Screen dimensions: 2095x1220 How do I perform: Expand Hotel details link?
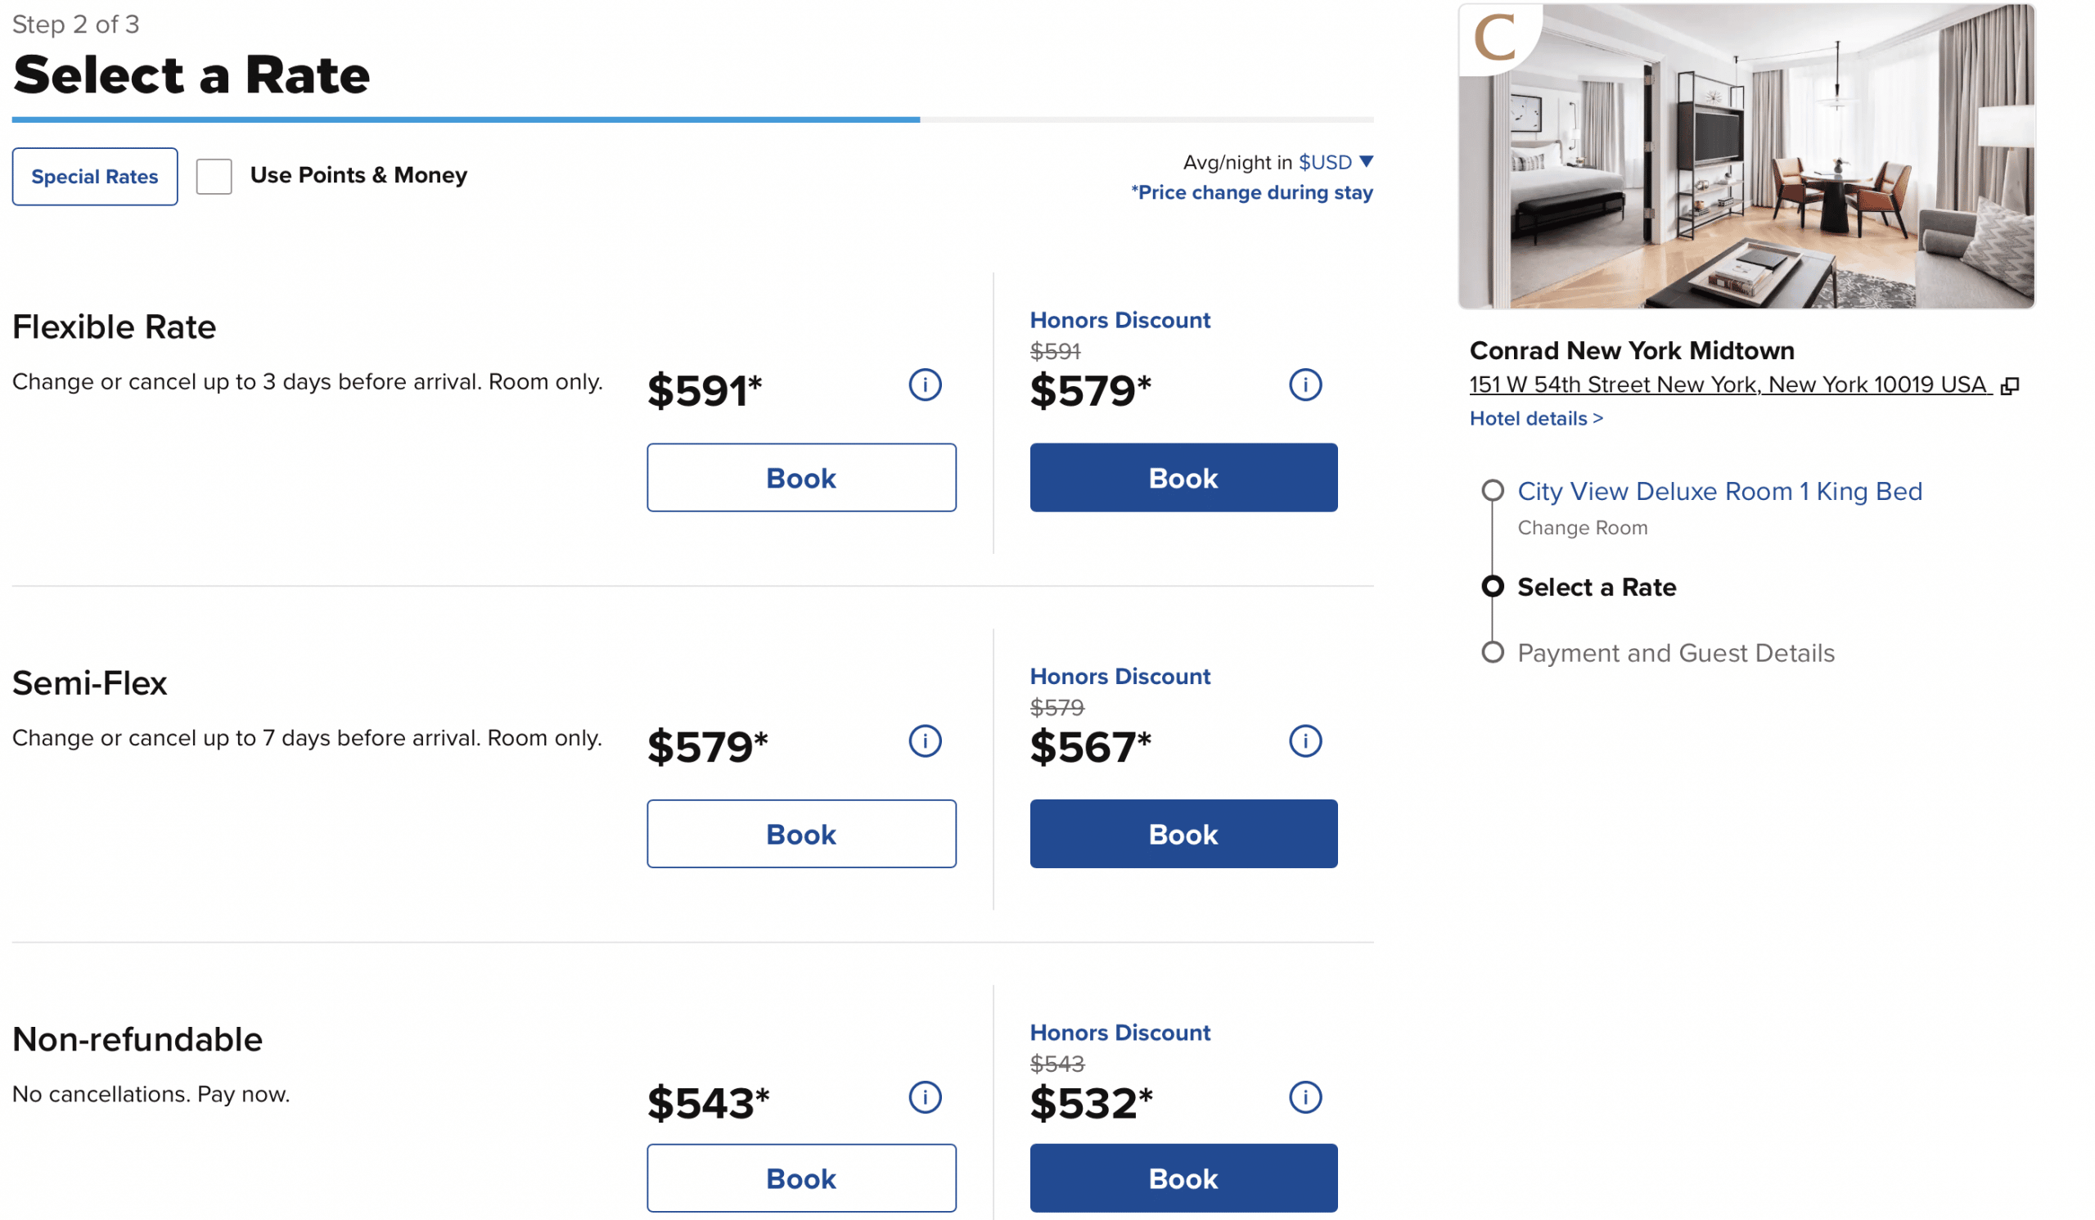point(1535,418)
